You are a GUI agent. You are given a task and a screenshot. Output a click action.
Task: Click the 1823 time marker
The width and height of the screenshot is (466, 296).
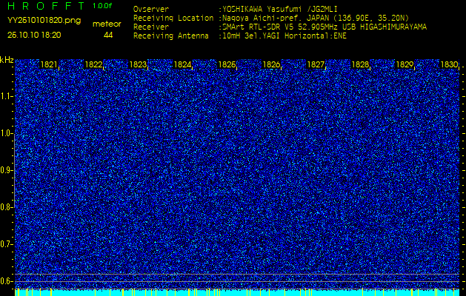tap(138, 64)
